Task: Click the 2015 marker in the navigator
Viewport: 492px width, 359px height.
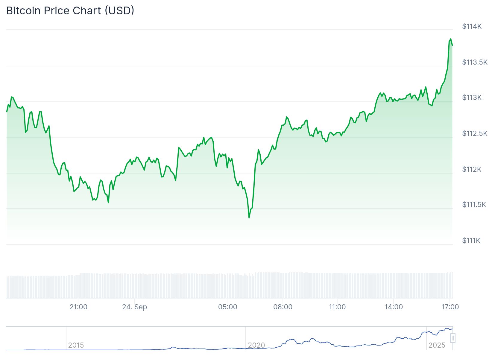Action: point(76,345)
